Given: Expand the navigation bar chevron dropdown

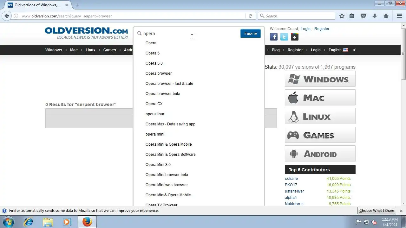Looking at the screenshot, I should point(354,50).
